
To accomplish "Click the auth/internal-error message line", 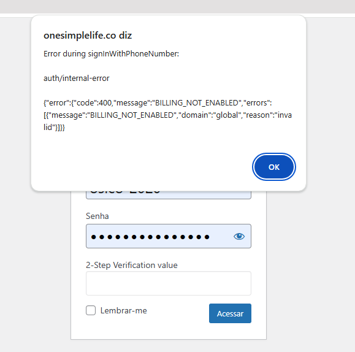I will (76, 78).
